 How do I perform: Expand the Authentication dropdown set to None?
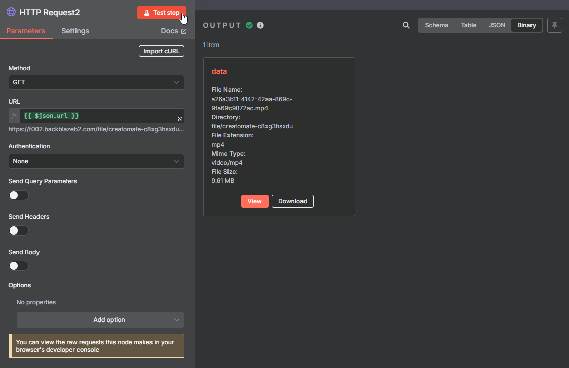point(96,161)
